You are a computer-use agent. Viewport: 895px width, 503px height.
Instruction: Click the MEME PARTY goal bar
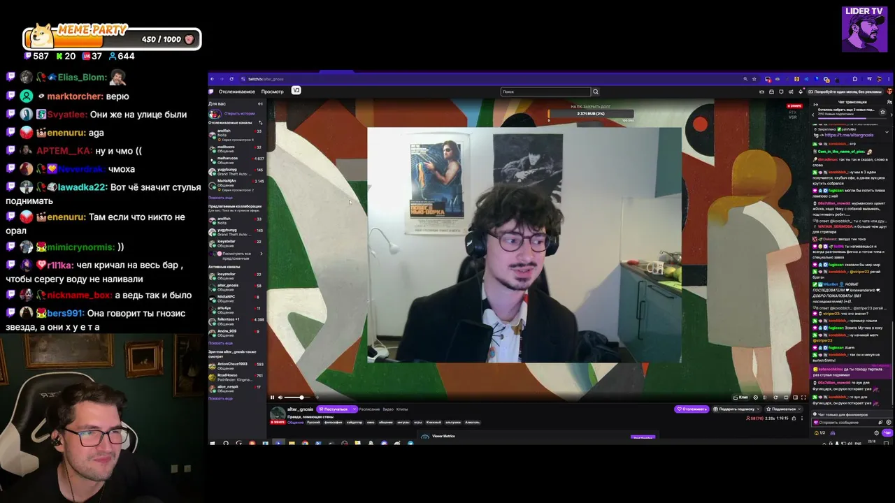tap(112, 39)
